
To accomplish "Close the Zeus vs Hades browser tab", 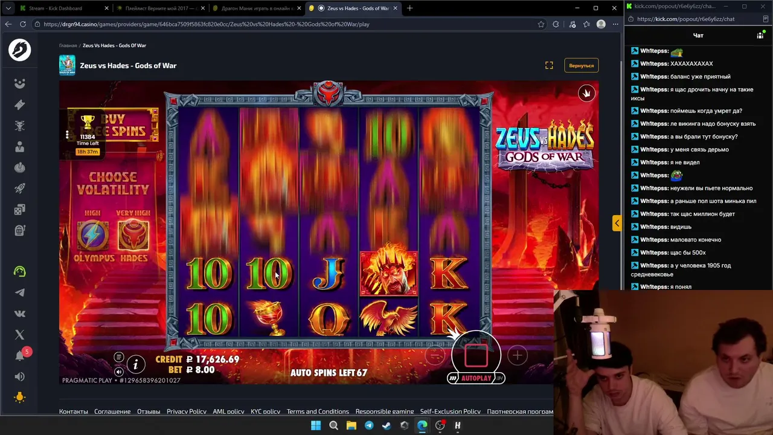I will 396,8.
